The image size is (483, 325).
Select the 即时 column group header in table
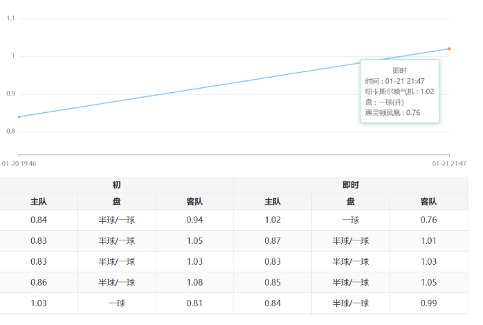[350, 185]
